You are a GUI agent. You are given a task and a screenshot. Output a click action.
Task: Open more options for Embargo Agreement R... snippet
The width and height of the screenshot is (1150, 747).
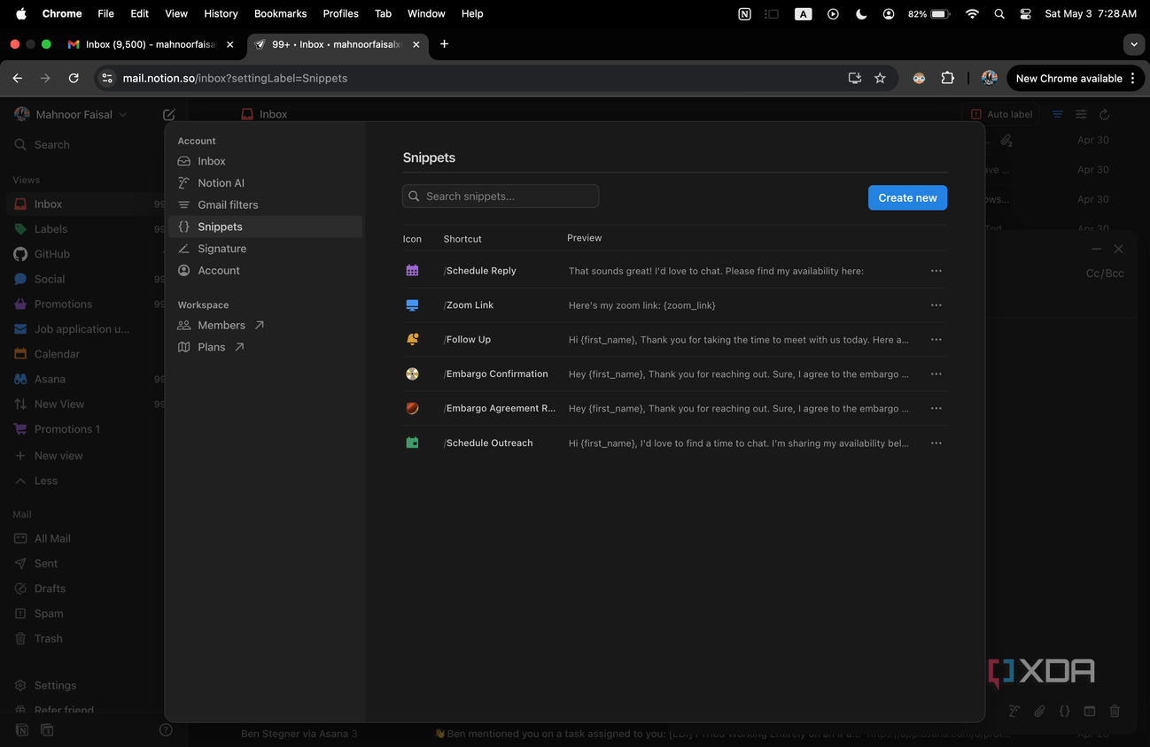pos(936,409)
